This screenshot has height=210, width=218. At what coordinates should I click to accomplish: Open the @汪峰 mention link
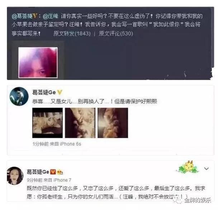(51, 16)
